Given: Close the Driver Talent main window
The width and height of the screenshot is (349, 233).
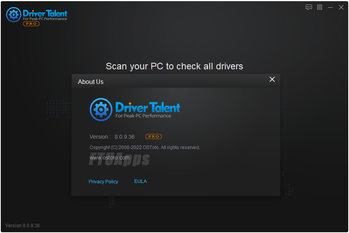Looking at the screenshot, I should click(341, 7).
